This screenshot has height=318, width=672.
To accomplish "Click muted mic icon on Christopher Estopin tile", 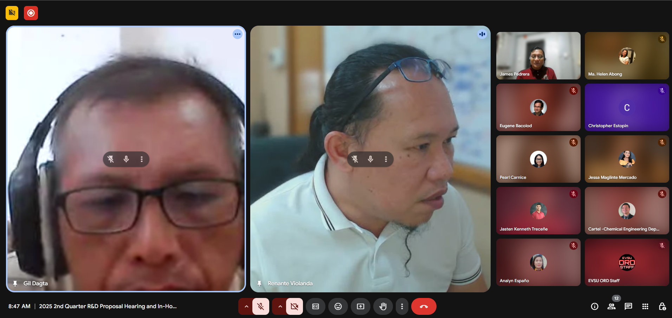I will (662, 91).
